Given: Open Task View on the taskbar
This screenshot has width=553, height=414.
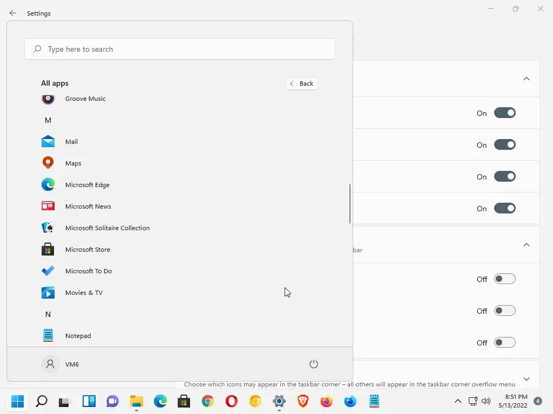Looking at the screenshot, I should (x=65, y=401).
